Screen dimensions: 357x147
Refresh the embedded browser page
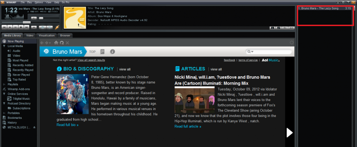pos(62,43)
